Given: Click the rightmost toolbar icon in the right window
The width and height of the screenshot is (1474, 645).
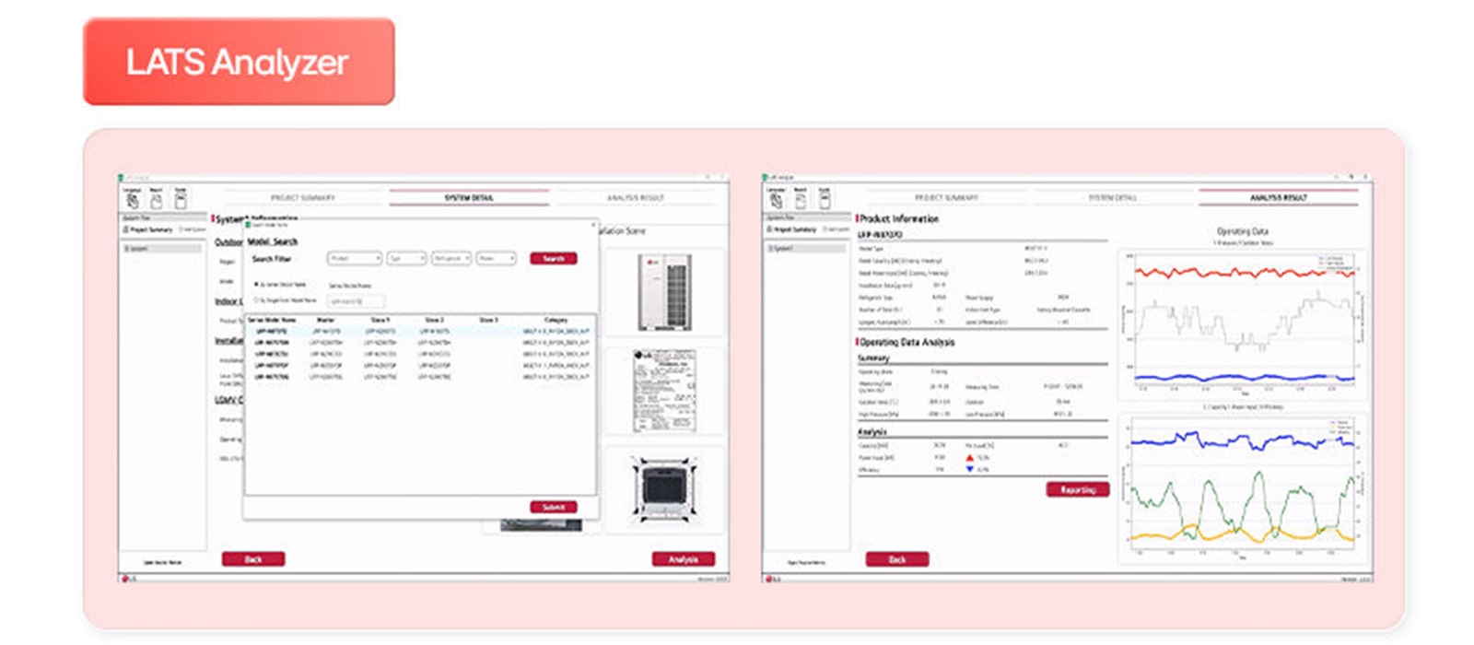Looking at the screenshot, I should 825,199.
